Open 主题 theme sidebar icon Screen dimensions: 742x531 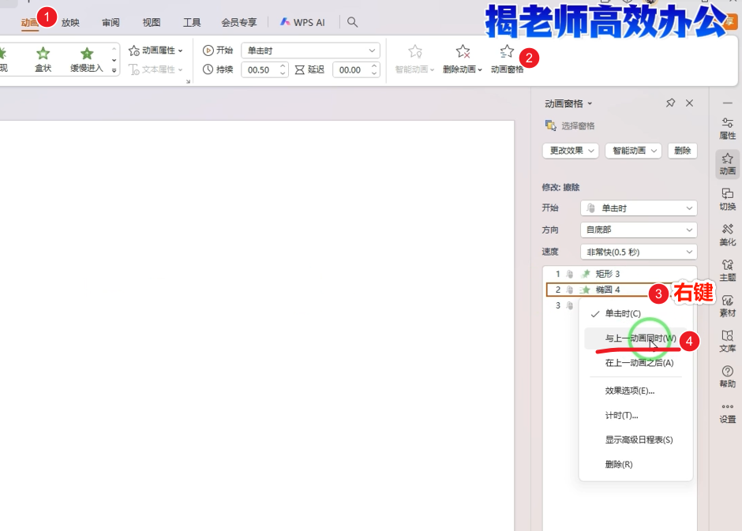pyautogui.click(x=727, y=269)
